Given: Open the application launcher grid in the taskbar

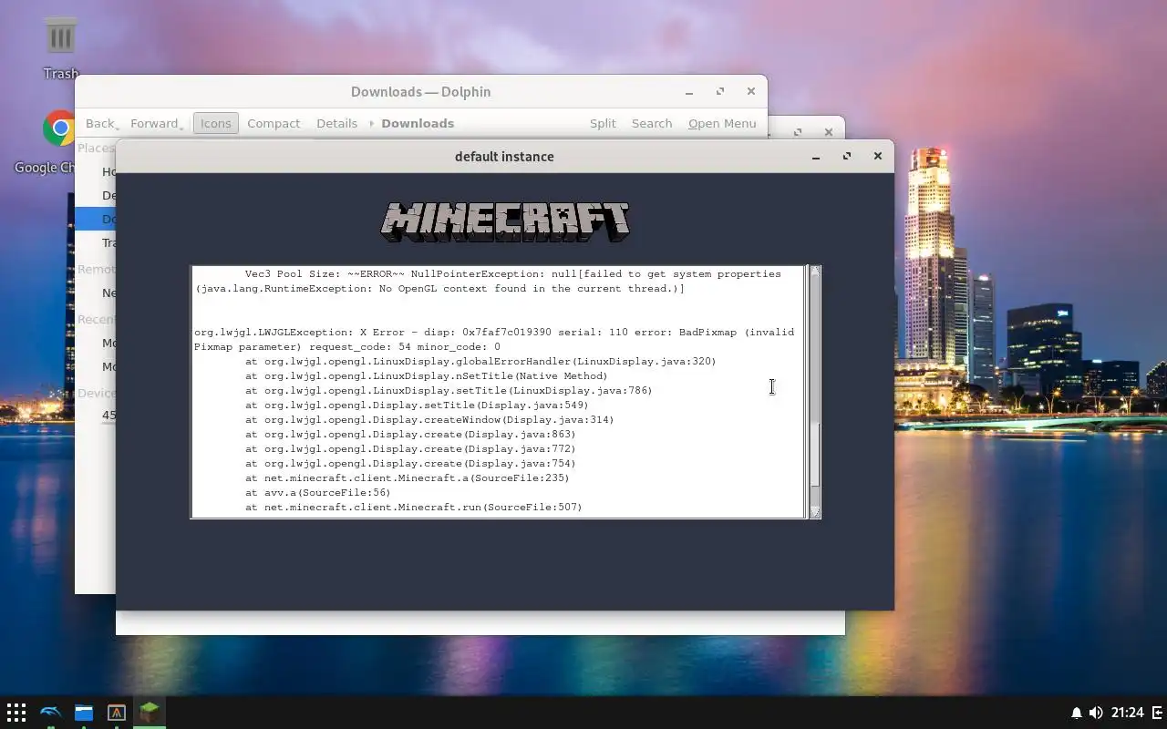Looking at the screenshot, I should click(16, 712).
